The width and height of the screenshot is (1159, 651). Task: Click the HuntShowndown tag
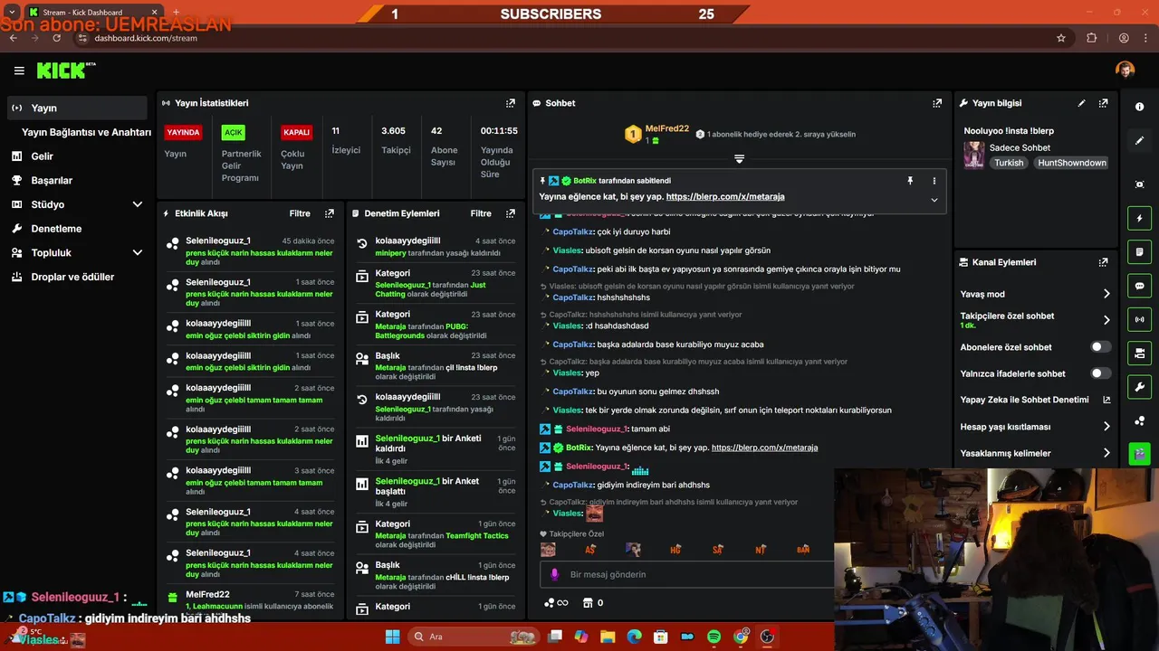[1072, 163]
